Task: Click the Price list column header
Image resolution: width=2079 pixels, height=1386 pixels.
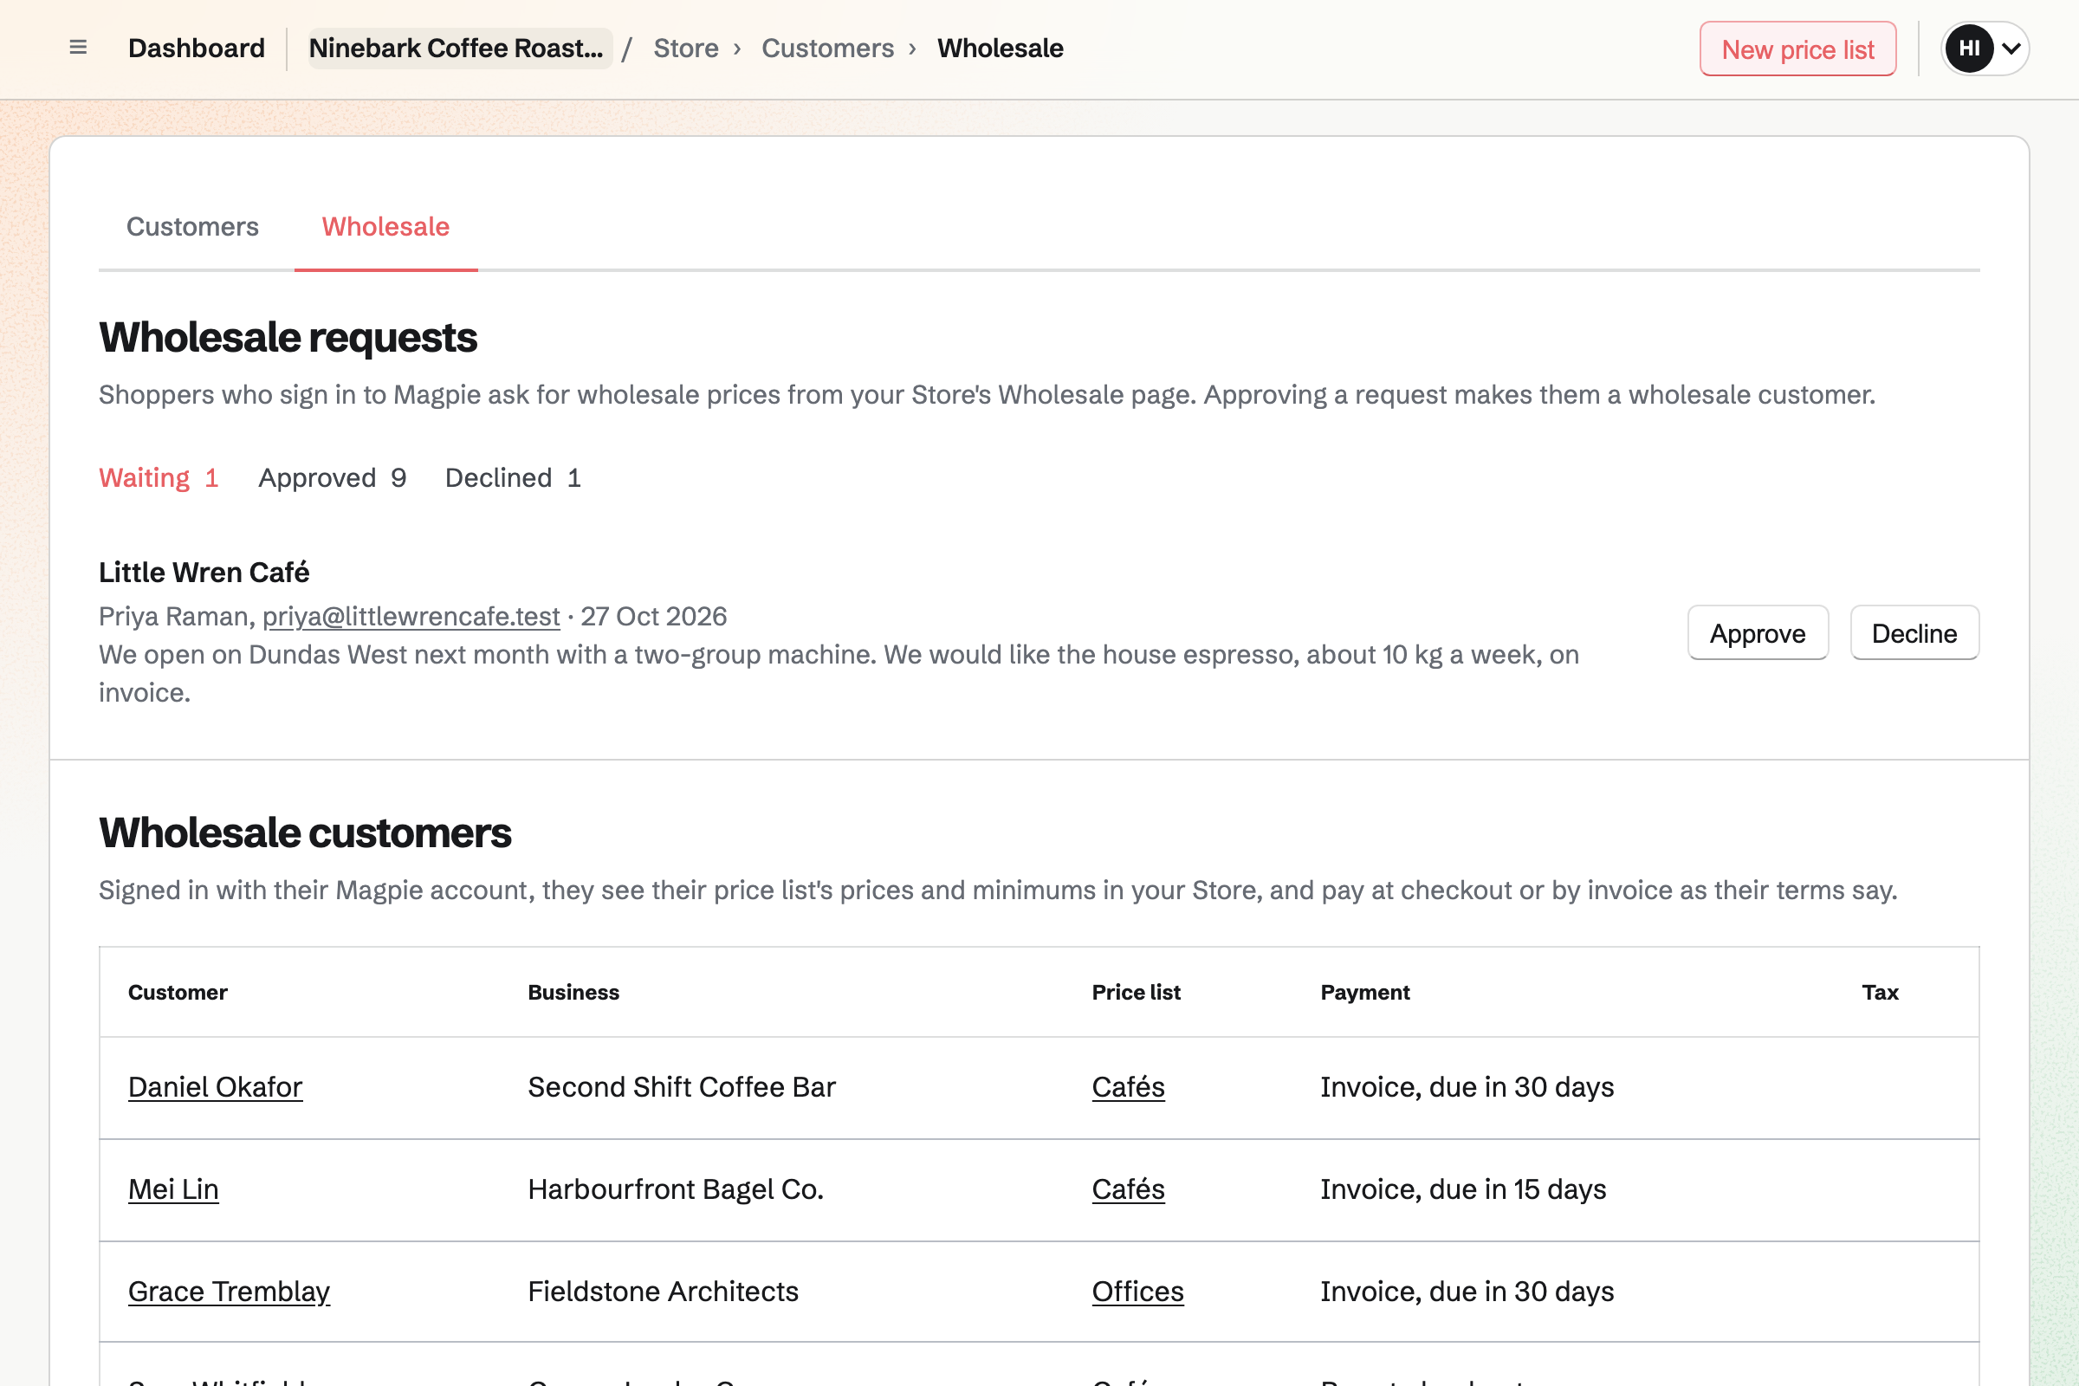Action: point(1136,992)
